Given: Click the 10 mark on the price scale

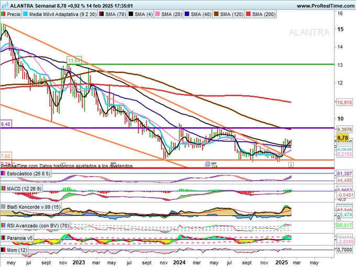Looking at the screenshot, I should 340,119.
